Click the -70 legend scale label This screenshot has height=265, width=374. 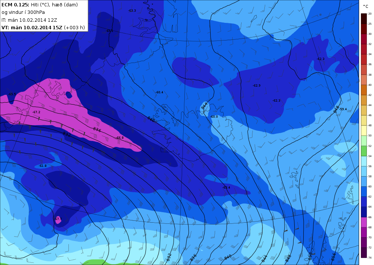pos(370,238)
